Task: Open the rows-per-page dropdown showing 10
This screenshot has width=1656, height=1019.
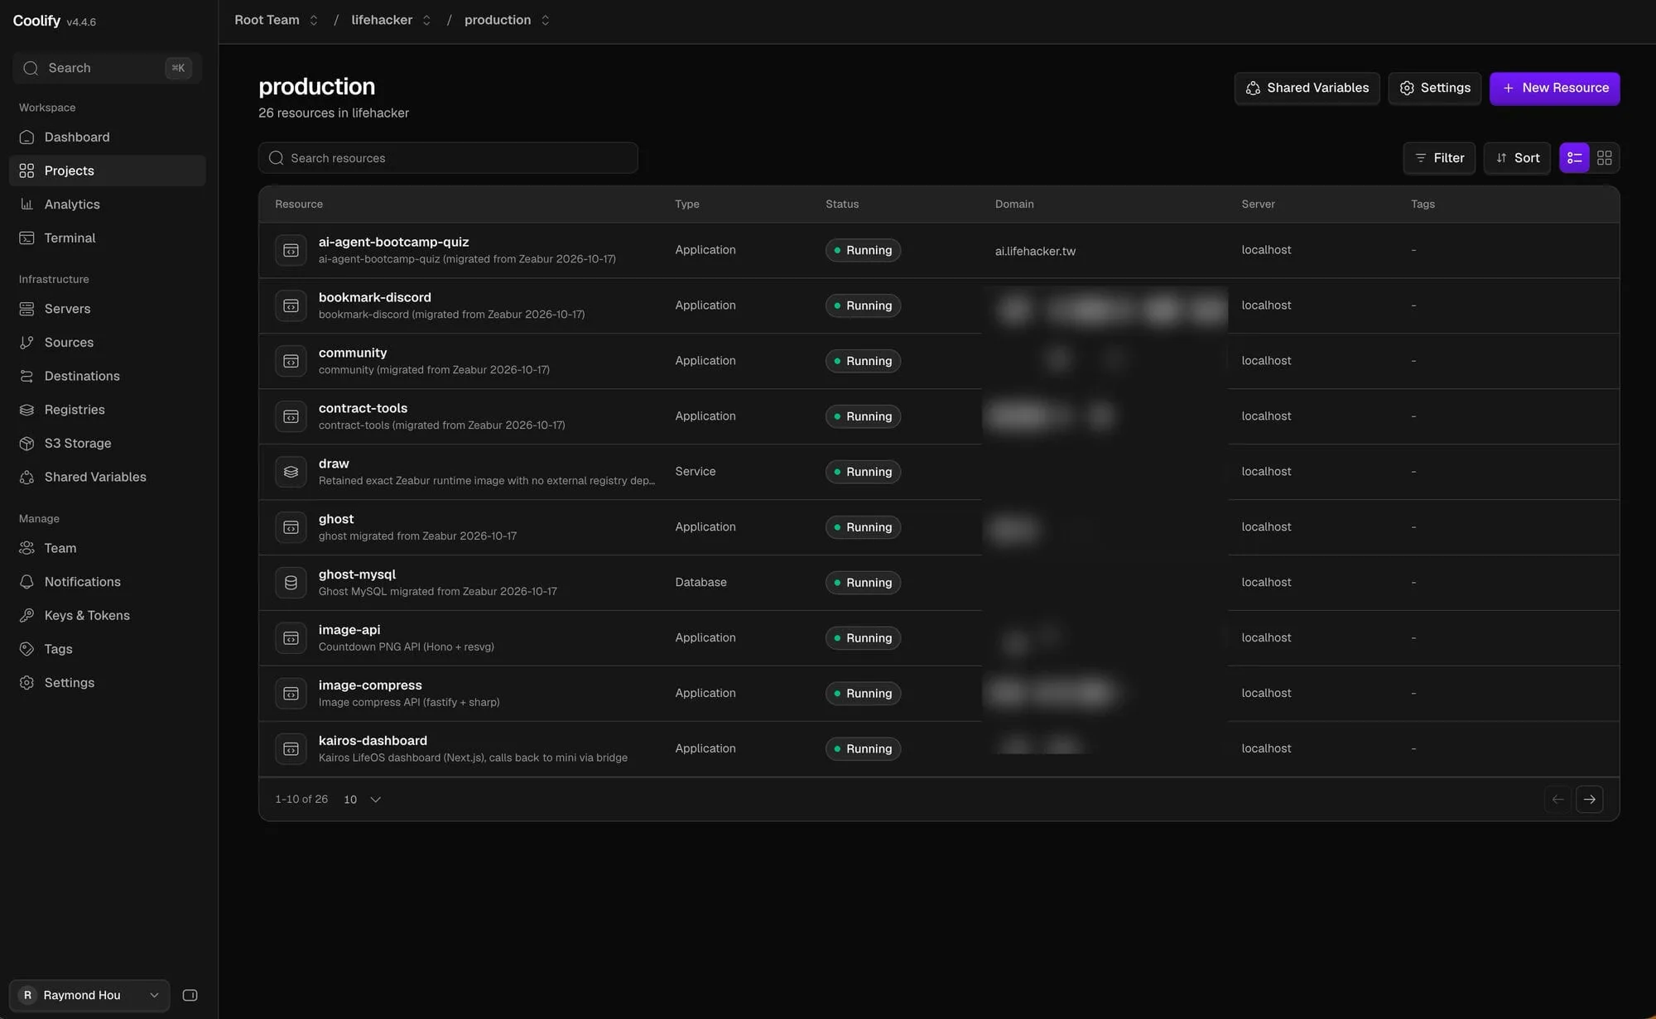Action: point(362,800)
